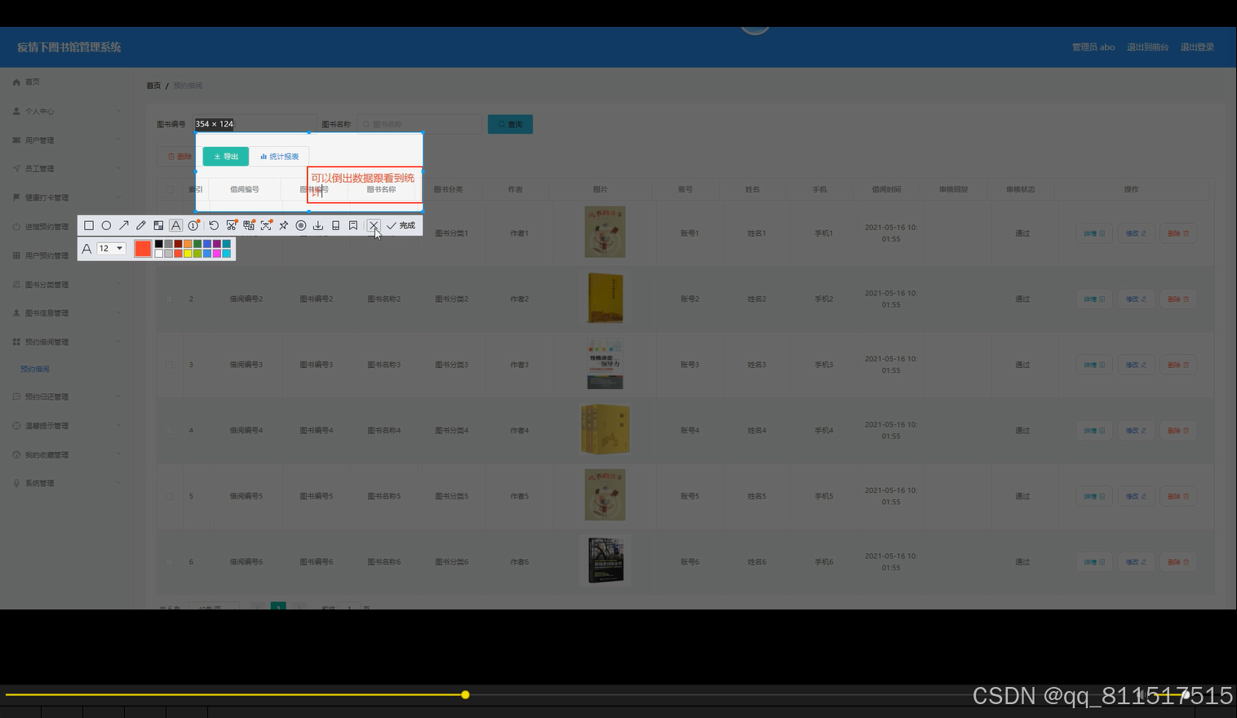The image size is (1237, 718).
Task: Click 完成 to finish the screenshot
Action: click(x=401, y=225)
